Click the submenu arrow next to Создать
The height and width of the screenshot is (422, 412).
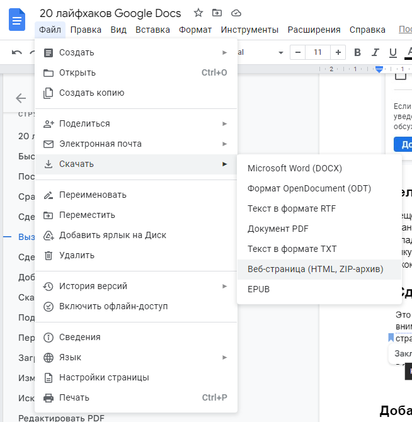(224, 52)
